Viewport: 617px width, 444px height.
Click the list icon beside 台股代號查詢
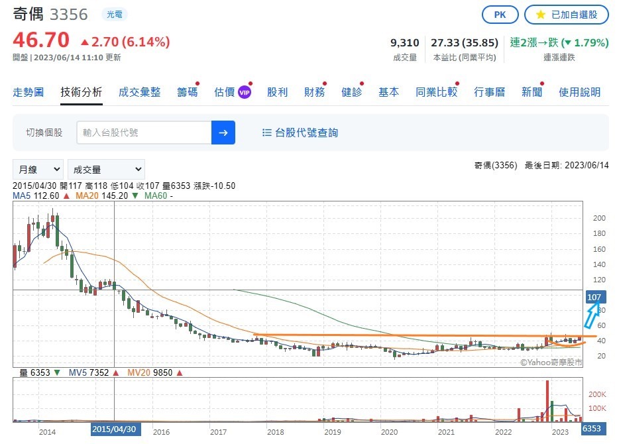tap(267, 133)
